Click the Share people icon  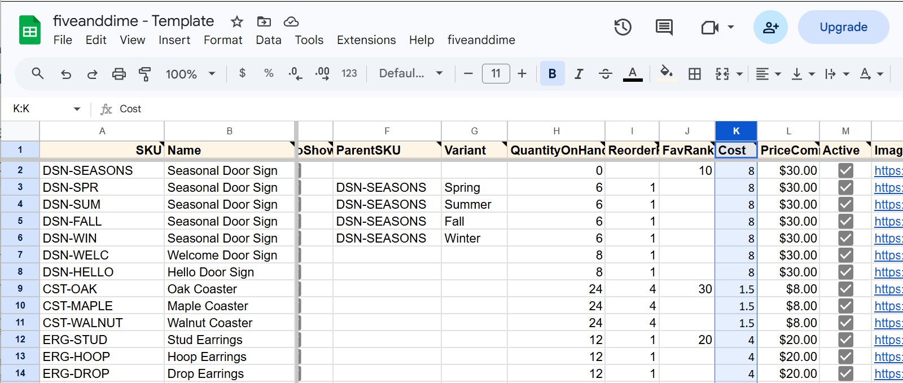click(770, 27)
